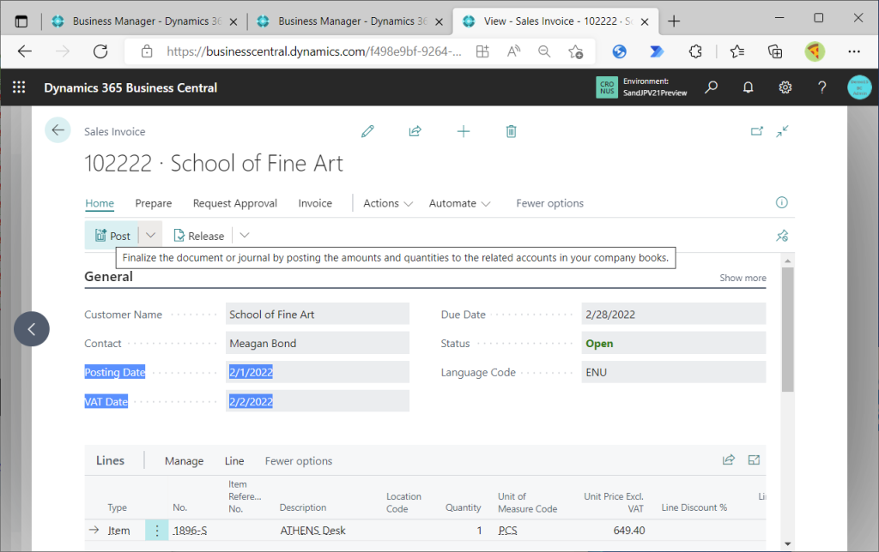Click the browser address bar URL

[x=314, y=51]
